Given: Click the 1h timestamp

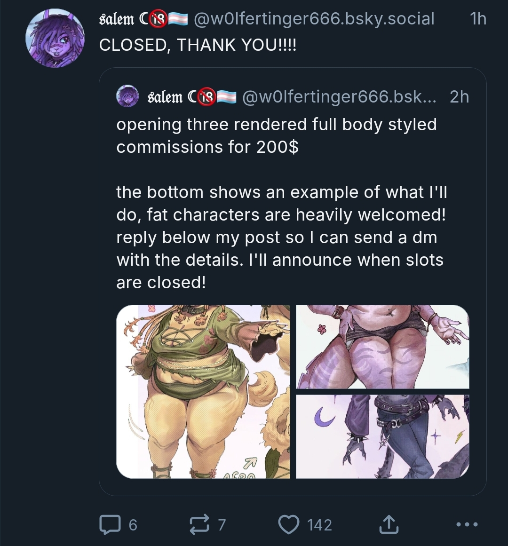Looking at the screenshot, I should click(477, 19).
